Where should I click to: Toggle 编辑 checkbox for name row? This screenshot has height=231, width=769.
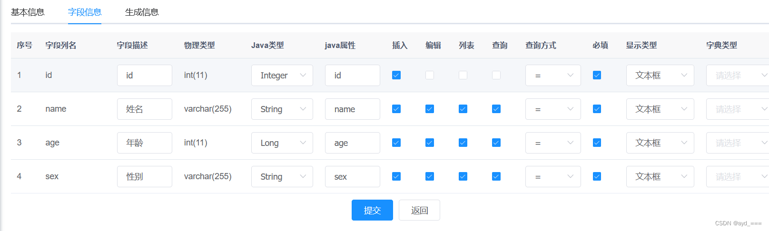pos(430,109)
